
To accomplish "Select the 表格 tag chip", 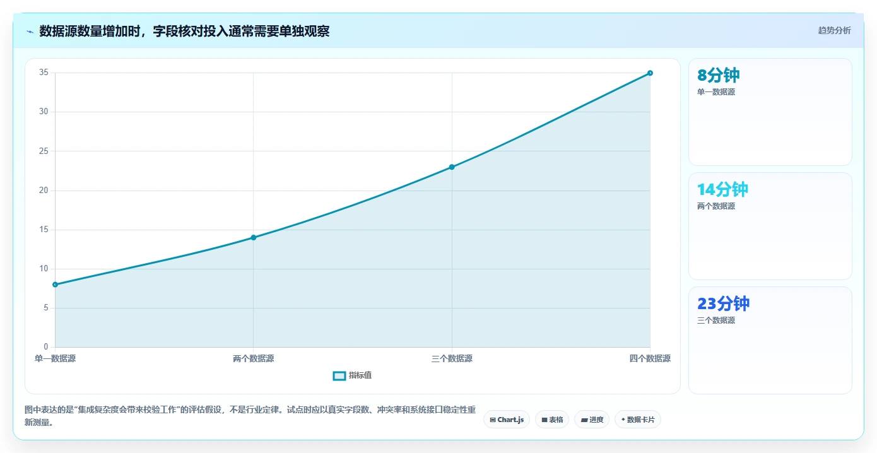I will point(552,420).
